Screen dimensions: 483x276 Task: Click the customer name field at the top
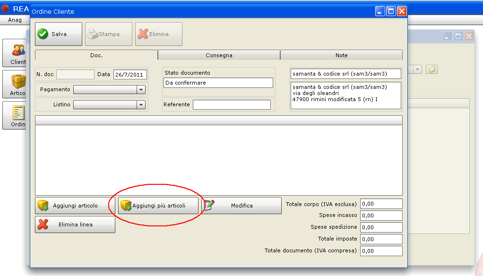[x=345, y=74]
